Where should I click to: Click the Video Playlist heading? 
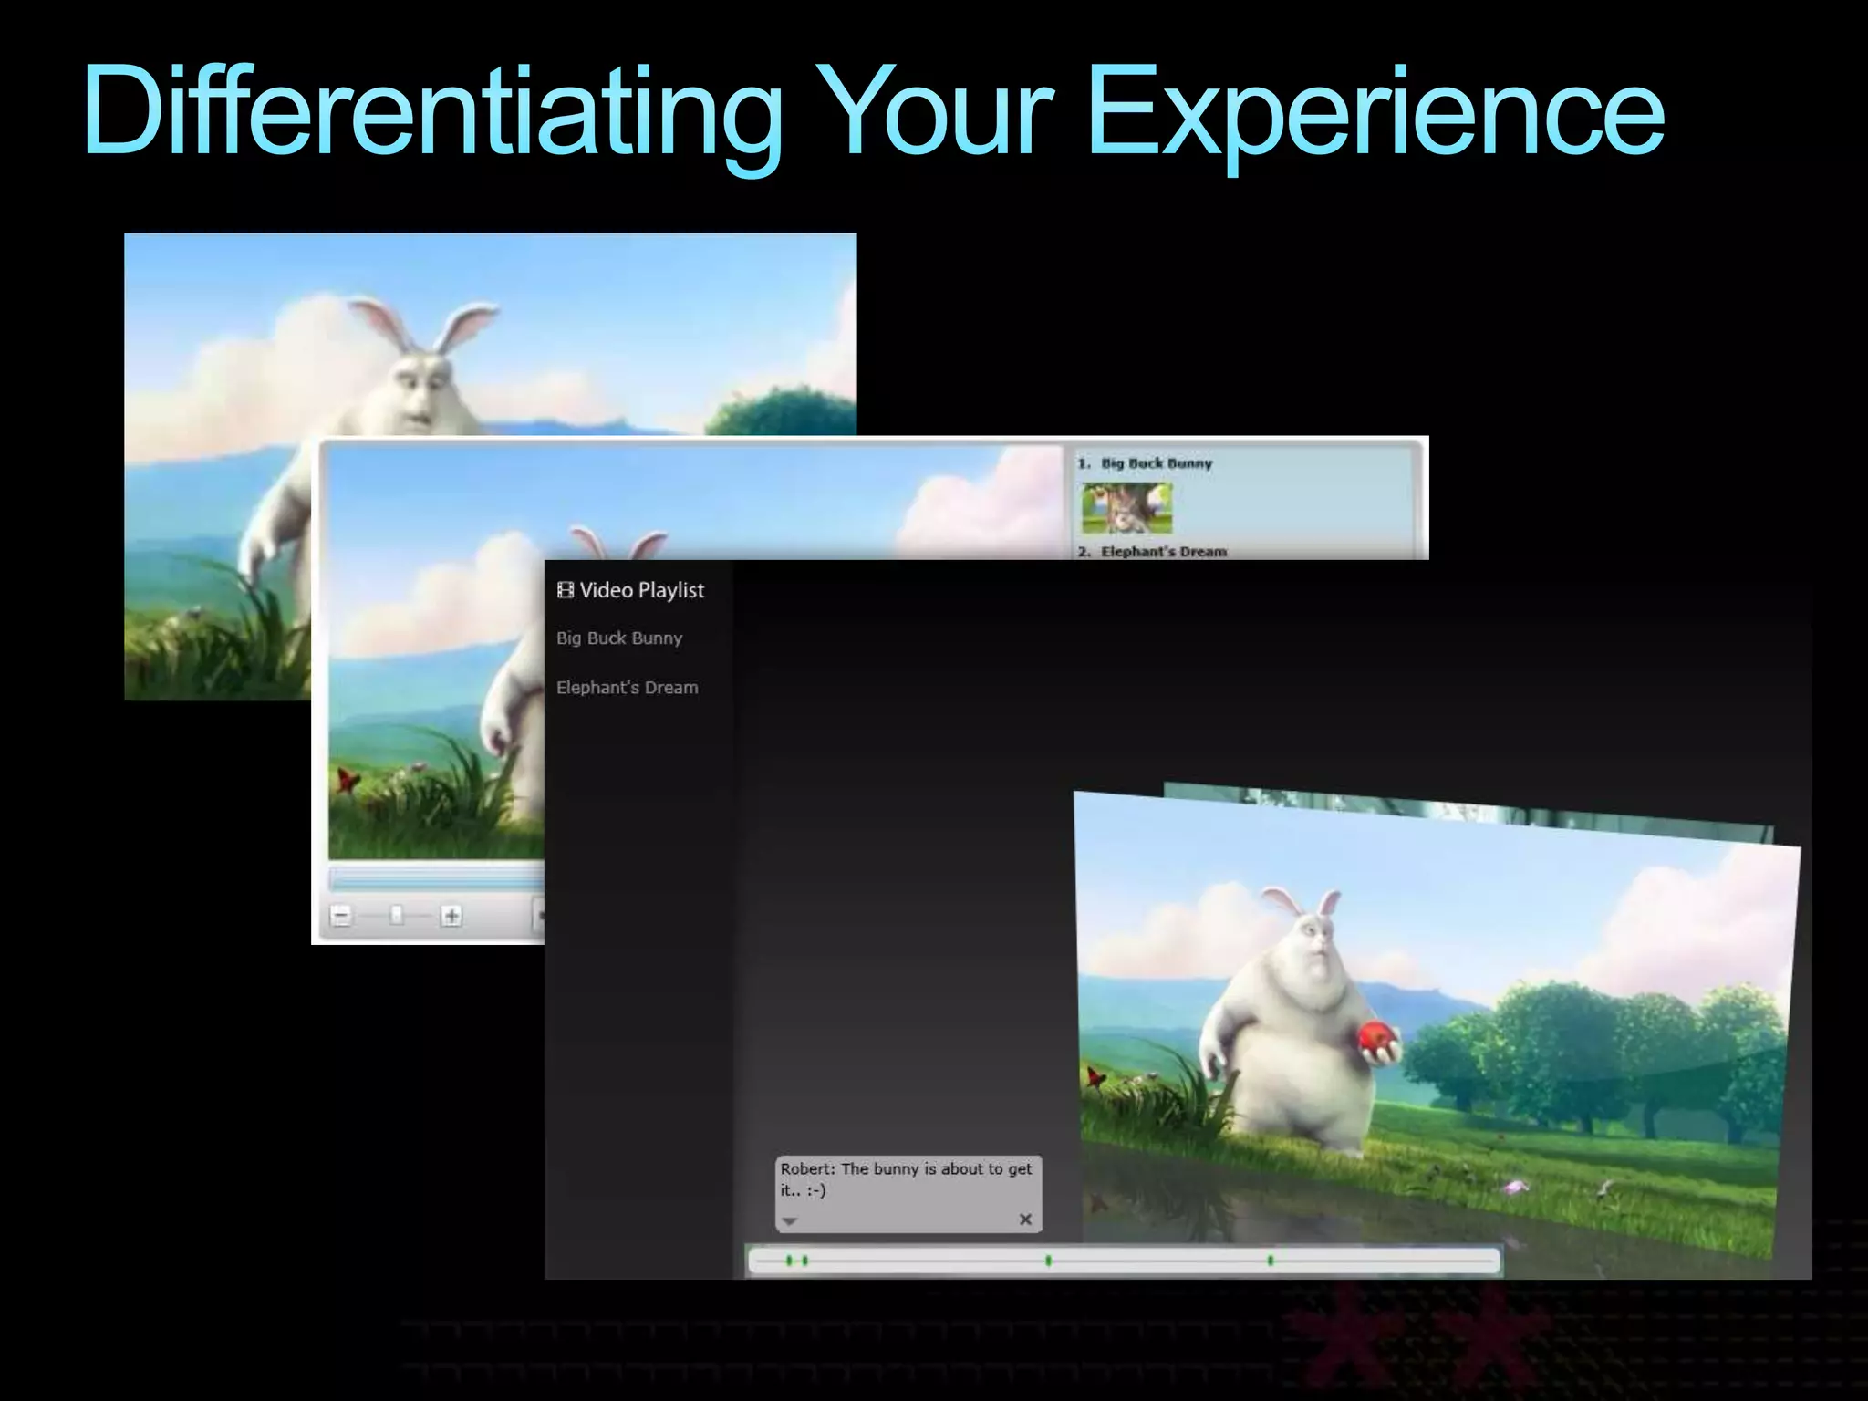(641, 590)
